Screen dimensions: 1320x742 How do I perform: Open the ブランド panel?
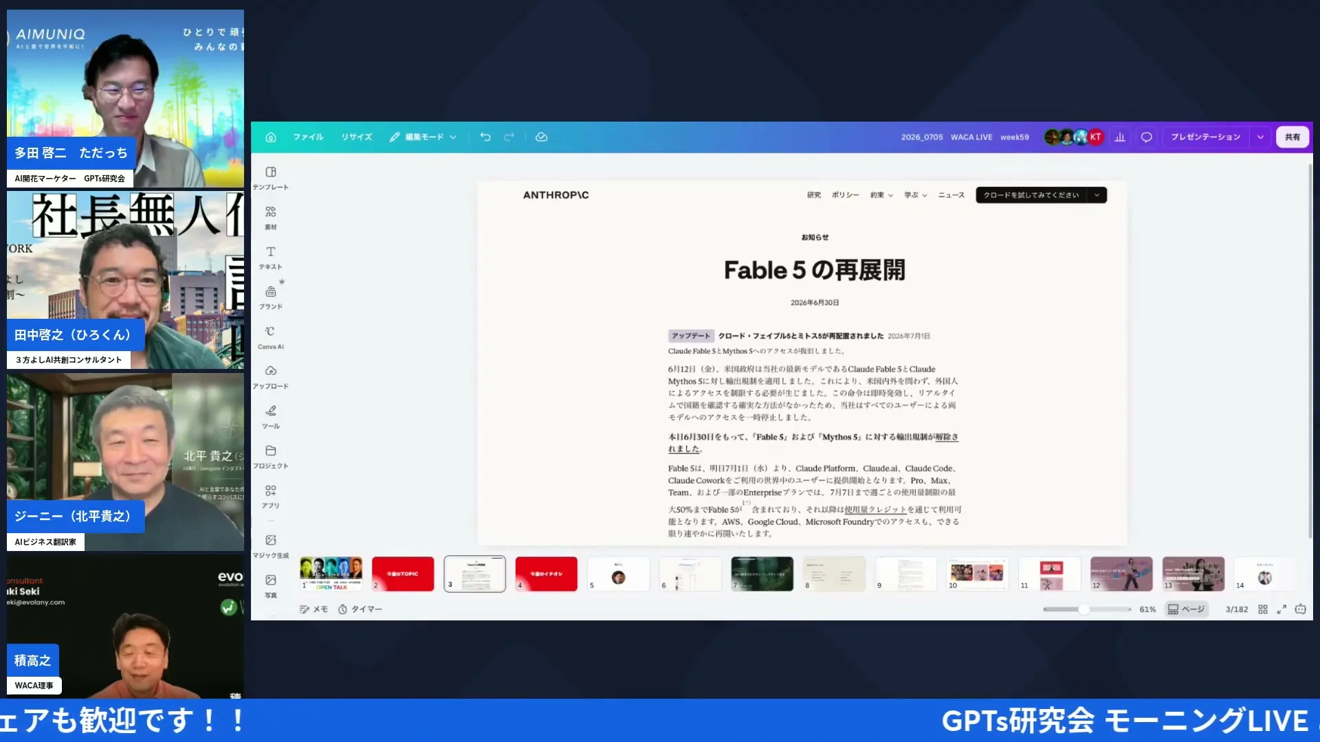(x=271, y=297)
